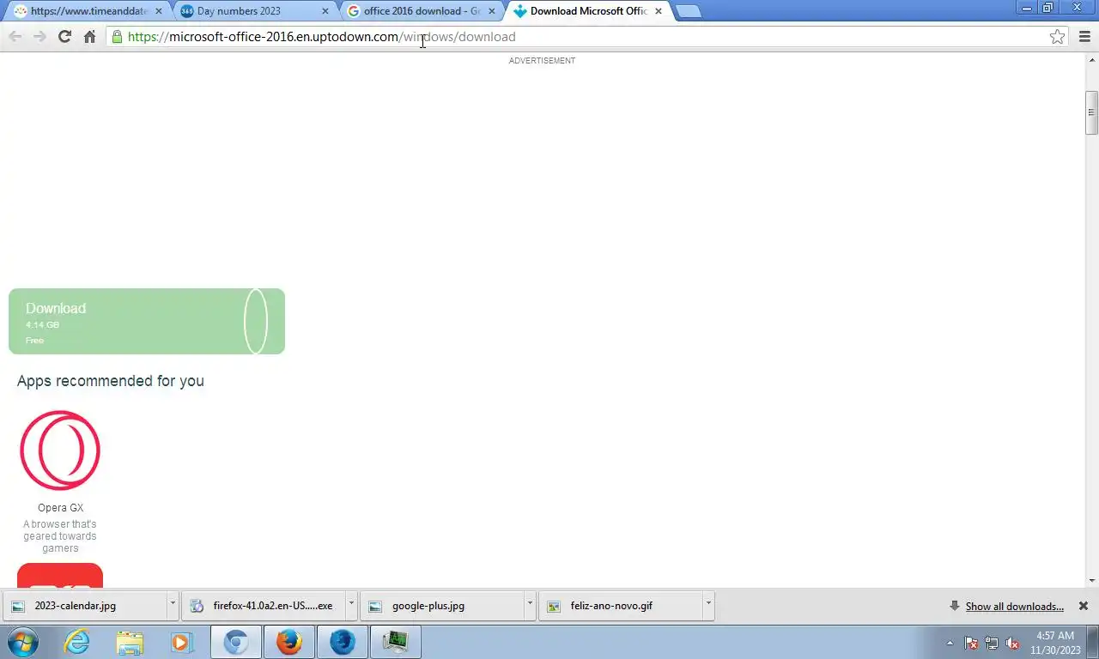Open the 2023-calendar.jpg download item
The height and width of the screenshot is (659, 1099).
tap(84, 606)
